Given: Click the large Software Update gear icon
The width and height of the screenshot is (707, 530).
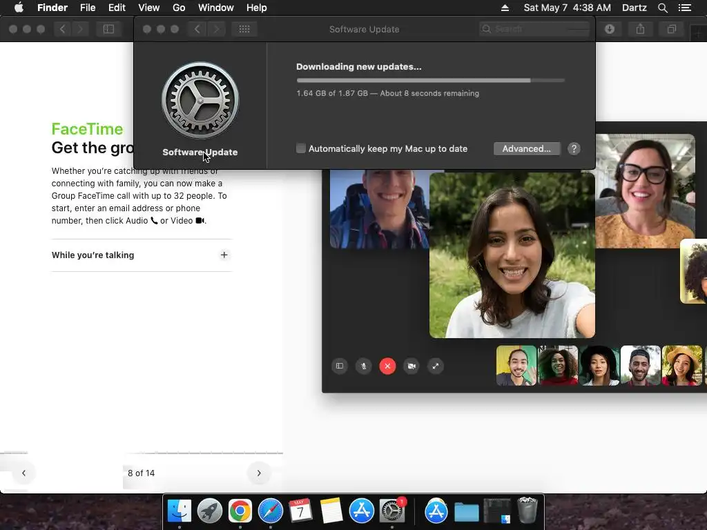Looking at the screenshot, I should tap(200, 100).
